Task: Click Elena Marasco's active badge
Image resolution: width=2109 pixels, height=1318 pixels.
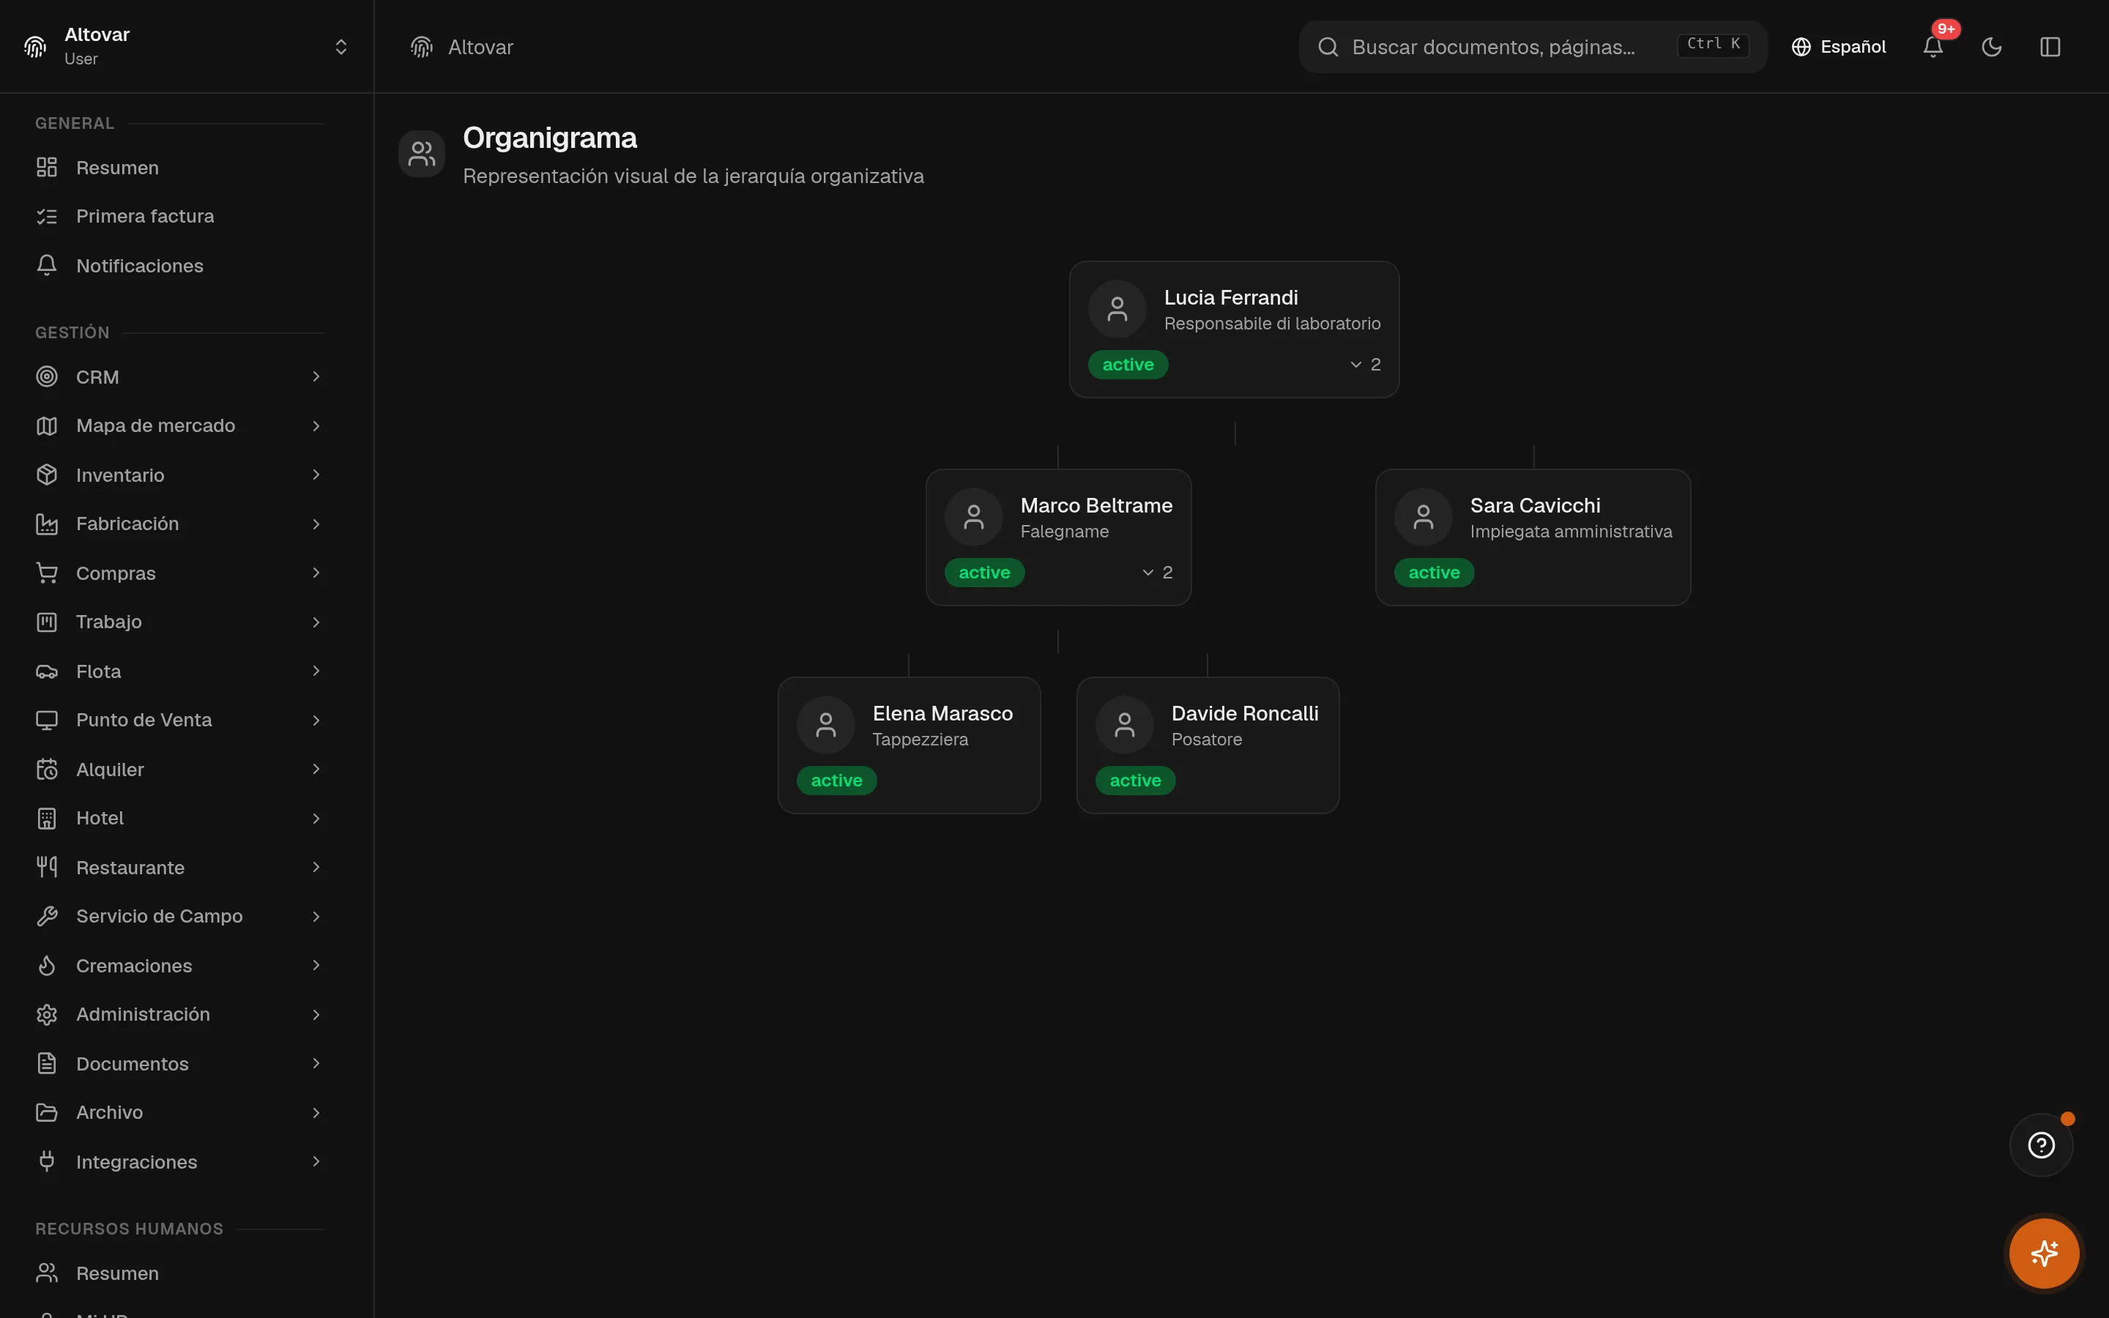Action: 836,780
